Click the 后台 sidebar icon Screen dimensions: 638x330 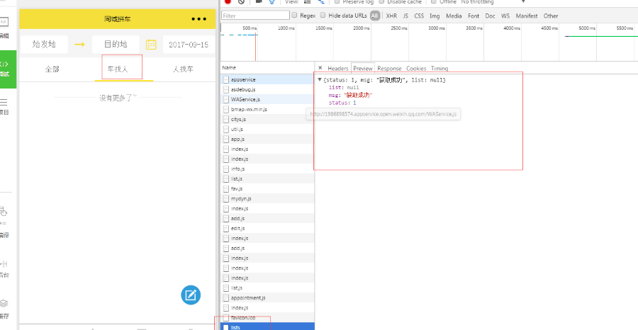(4, 269)
